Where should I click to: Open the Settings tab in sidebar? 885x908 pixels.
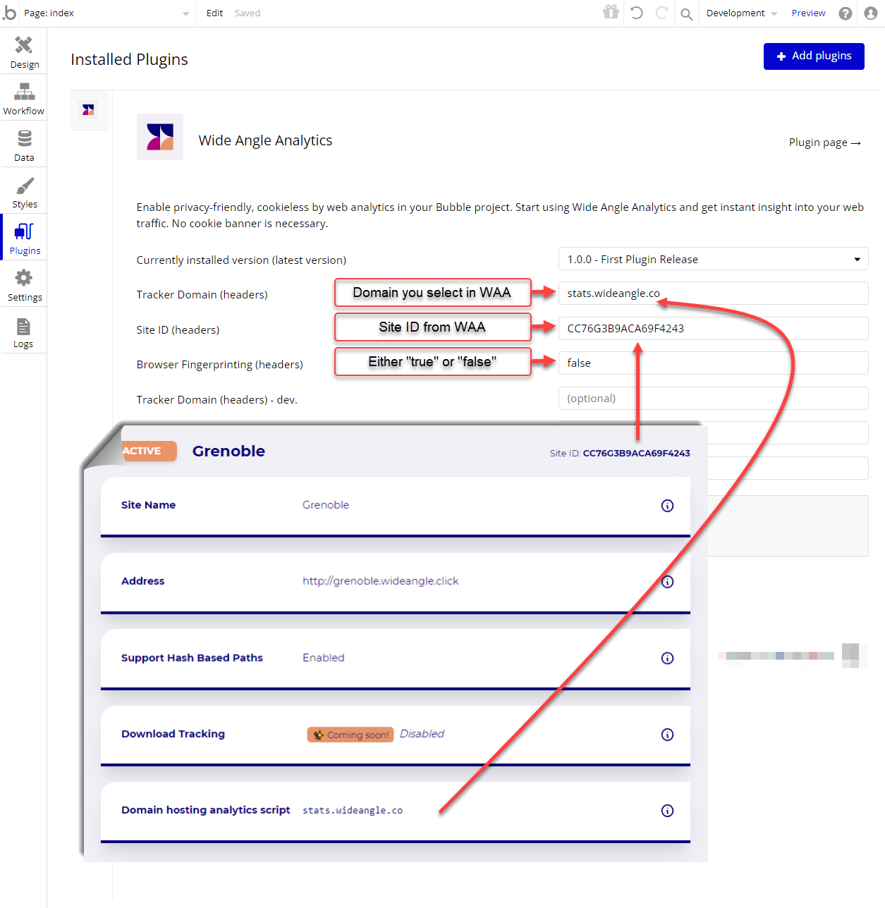(24, 285)
